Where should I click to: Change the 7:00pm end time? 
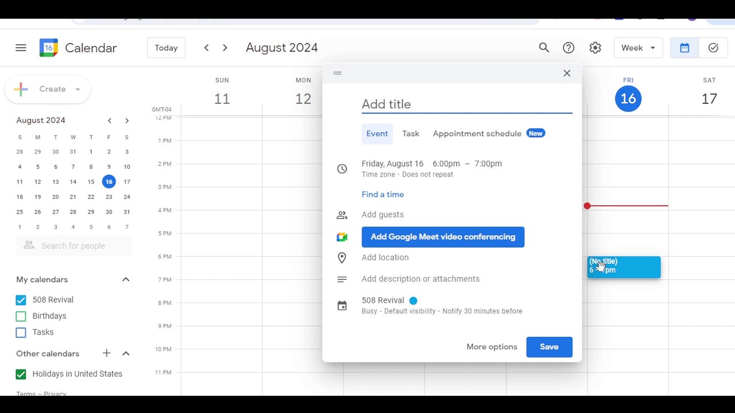click(x=488, y=163)
